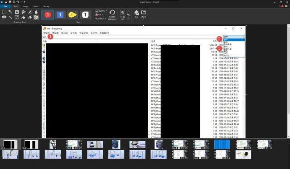This screenshot has width=290, height=169.
Task: Click the Open file icon in quick access toolbar
Action: (x=6, y=2)
